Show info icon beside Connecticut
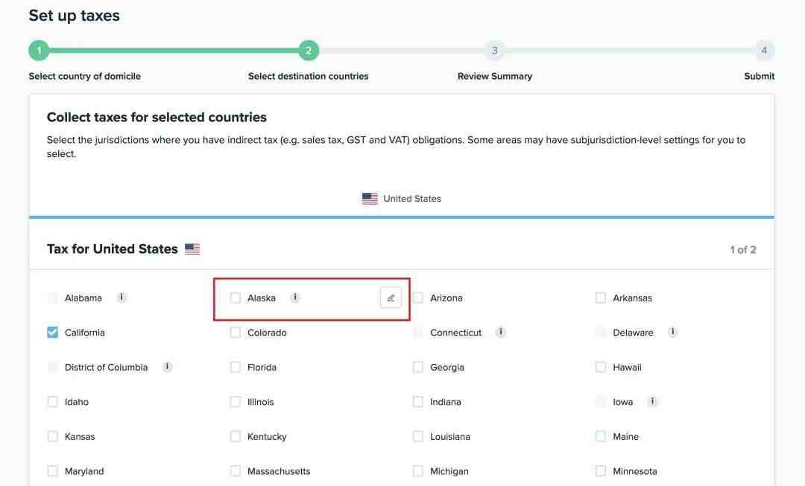805x486 pixels. pyautogui.click(x=501, y=332)
